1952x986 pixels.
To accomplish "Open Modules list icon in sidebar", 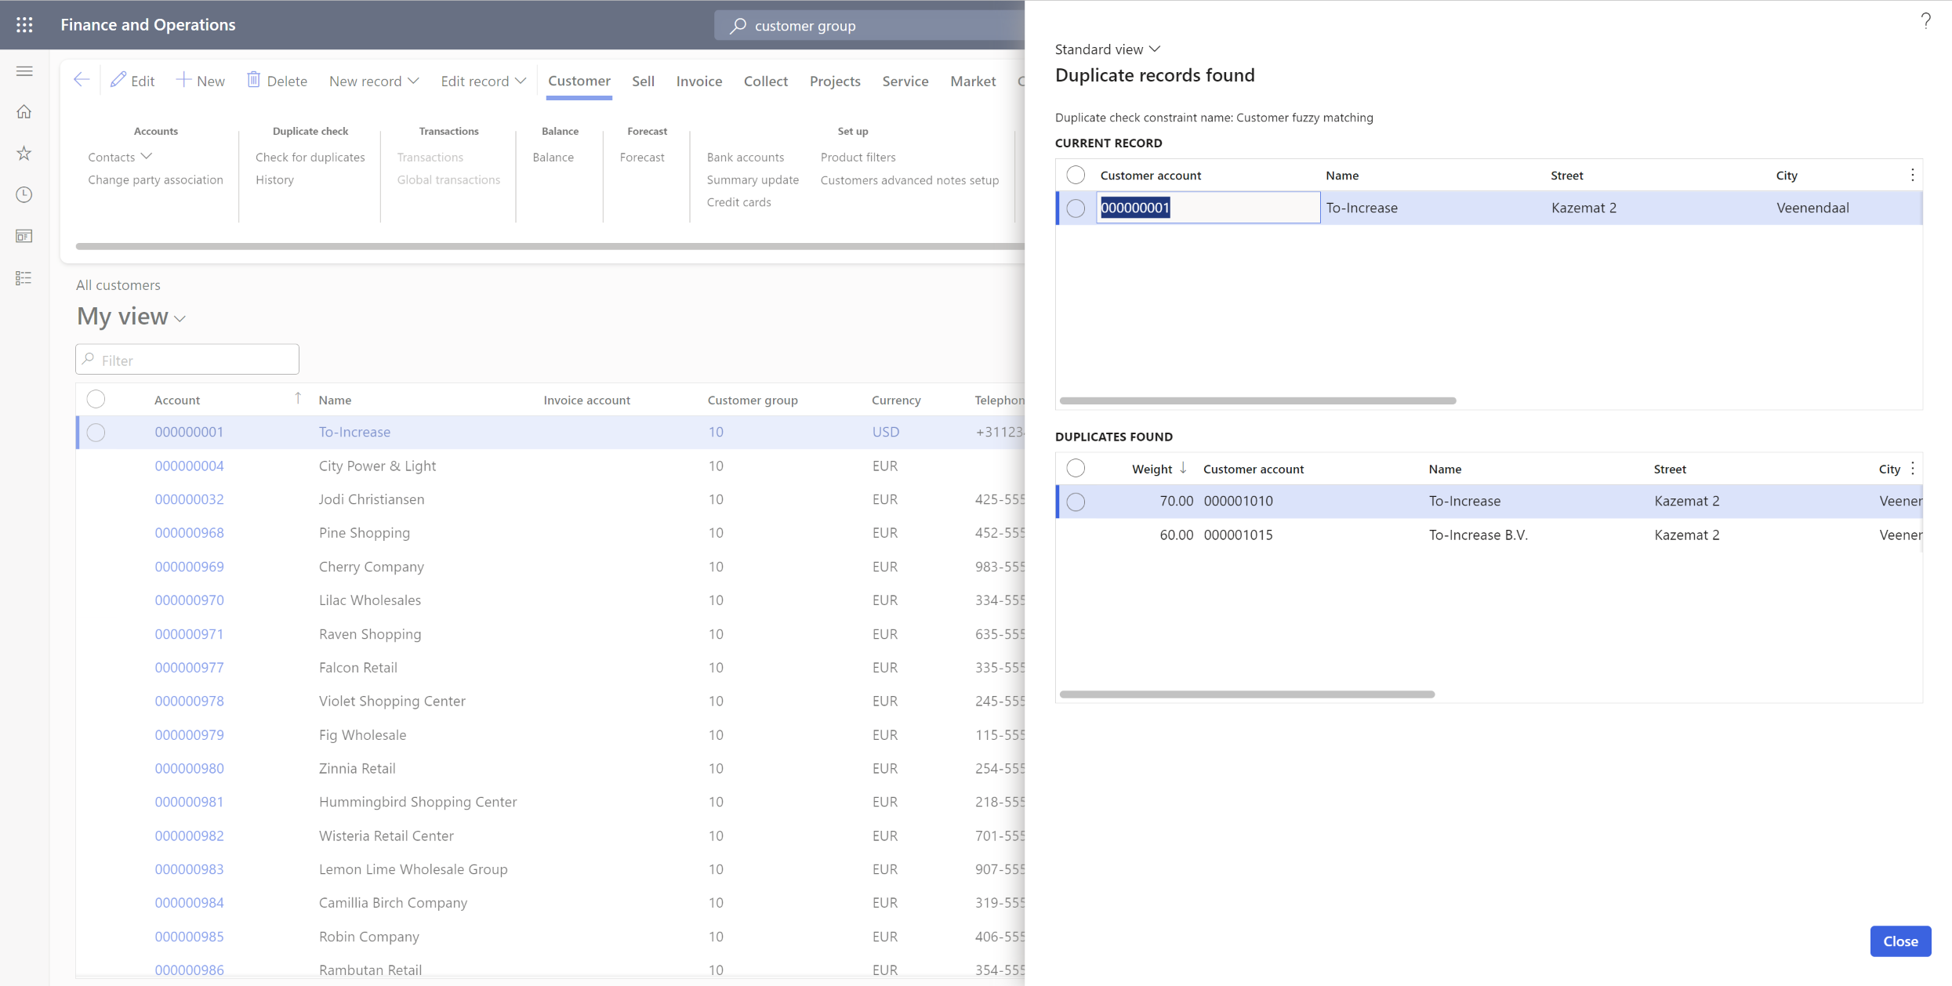I will coord(24,278).
